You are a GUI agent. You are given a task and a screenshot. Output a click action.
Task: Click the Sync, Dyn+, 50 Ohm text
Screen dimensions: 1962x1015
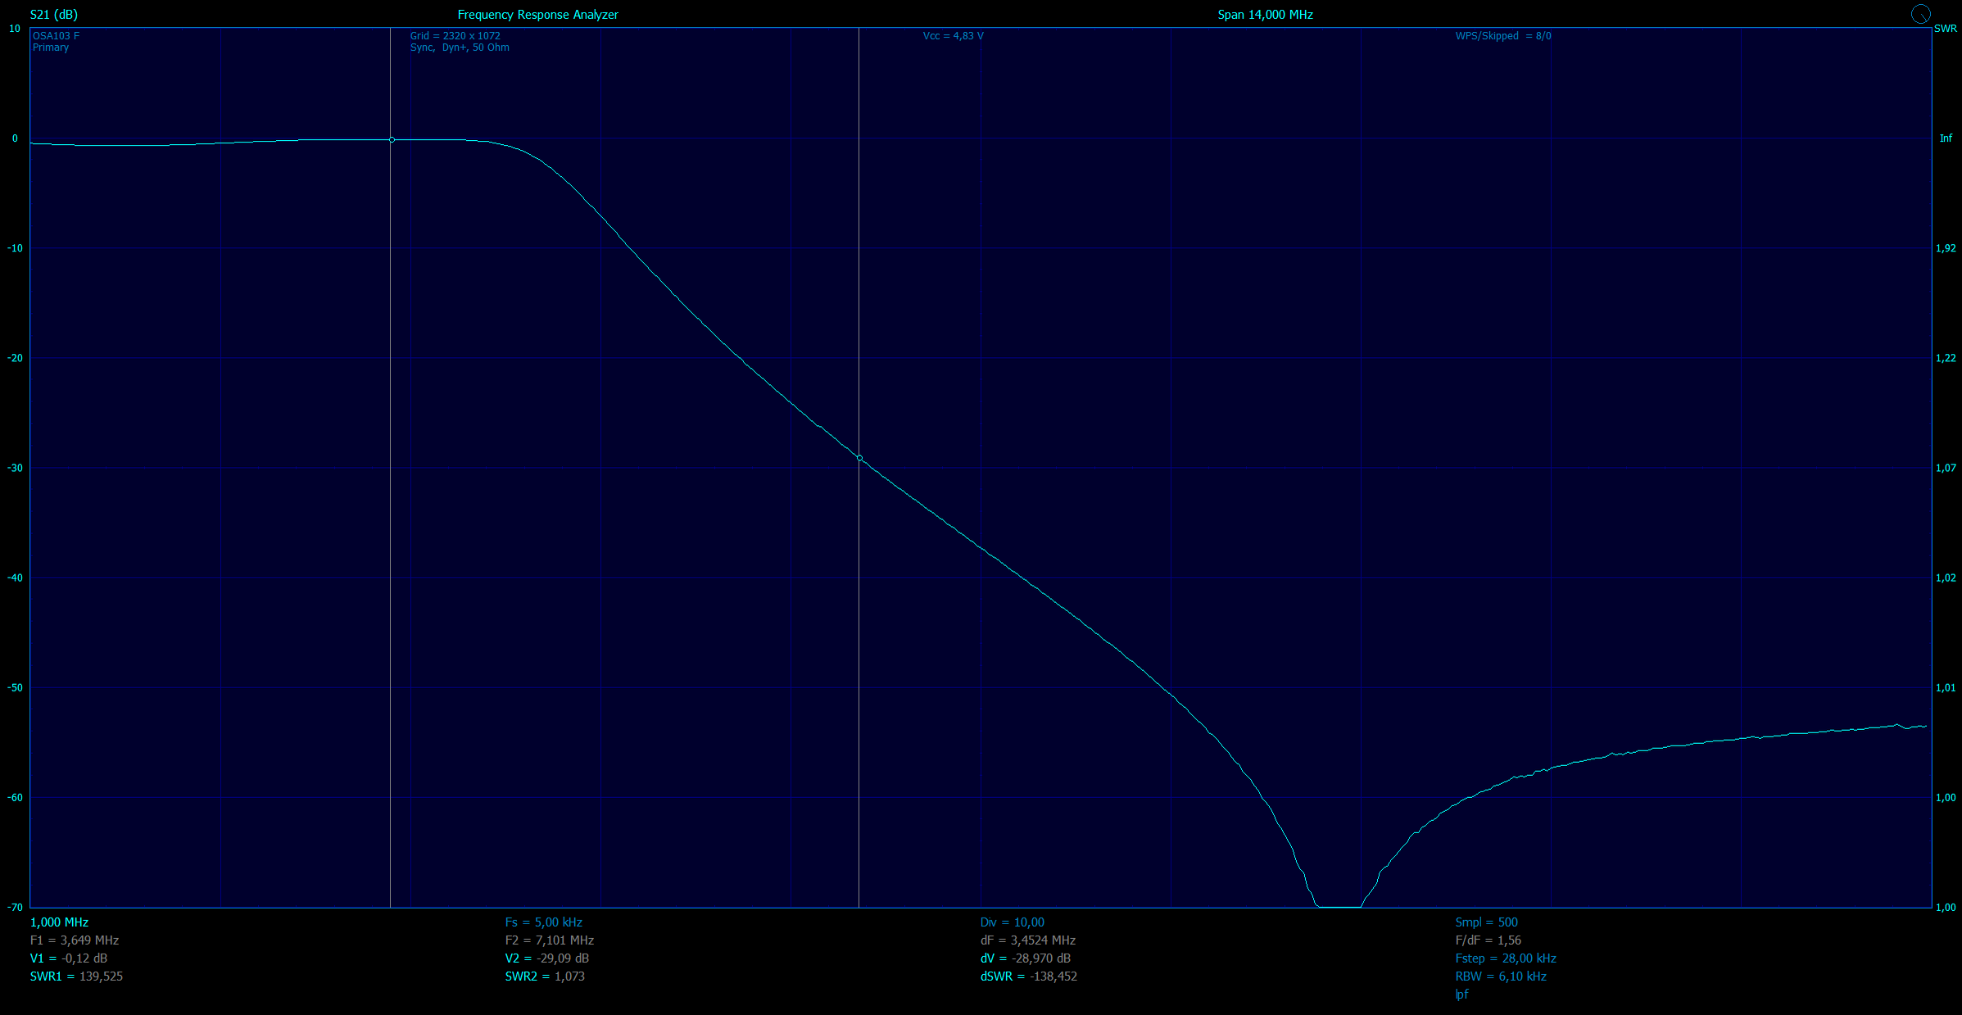point(460,48)
